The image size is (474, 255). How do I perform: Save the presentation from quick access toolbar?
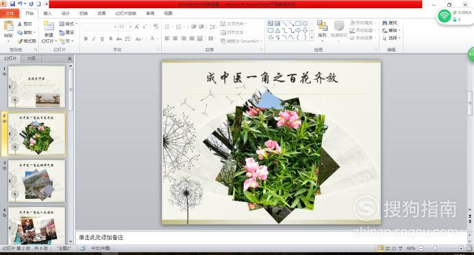click(x=12, y=4)
